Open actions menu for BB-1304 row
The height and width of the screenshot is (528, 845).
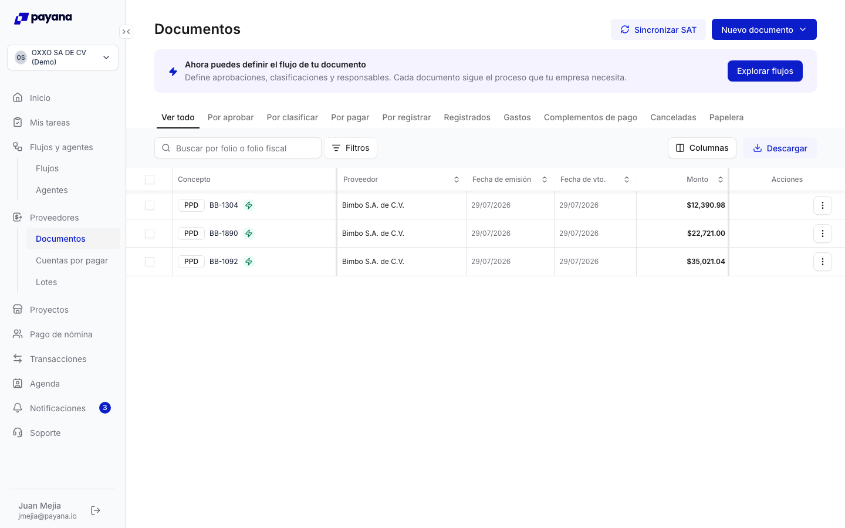[x=823, y=205]
